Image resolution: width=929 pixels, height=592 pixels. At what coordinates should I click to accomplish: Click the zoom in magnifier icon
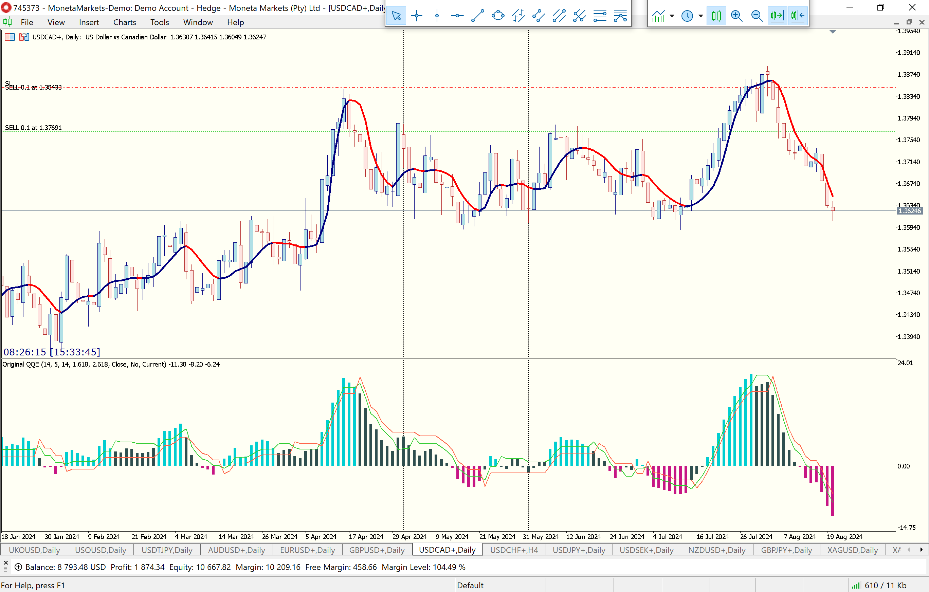coord(736,16)
